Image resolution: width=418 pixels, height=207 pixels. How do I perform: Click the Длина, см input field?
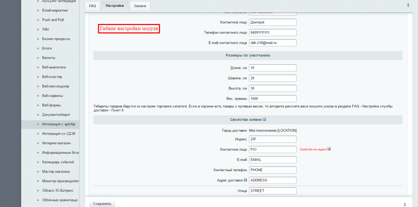pos(272,68)
